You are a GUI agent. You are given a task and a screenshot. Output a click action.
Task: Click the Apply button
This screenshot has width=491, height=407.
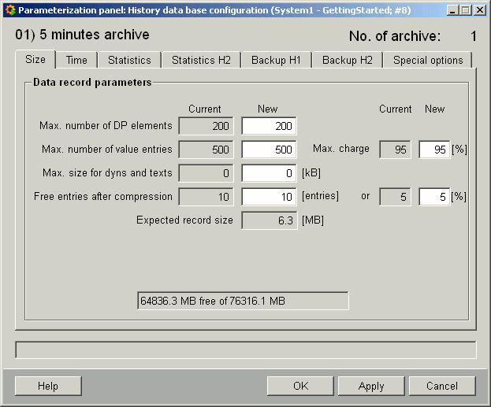coord(371,386)
